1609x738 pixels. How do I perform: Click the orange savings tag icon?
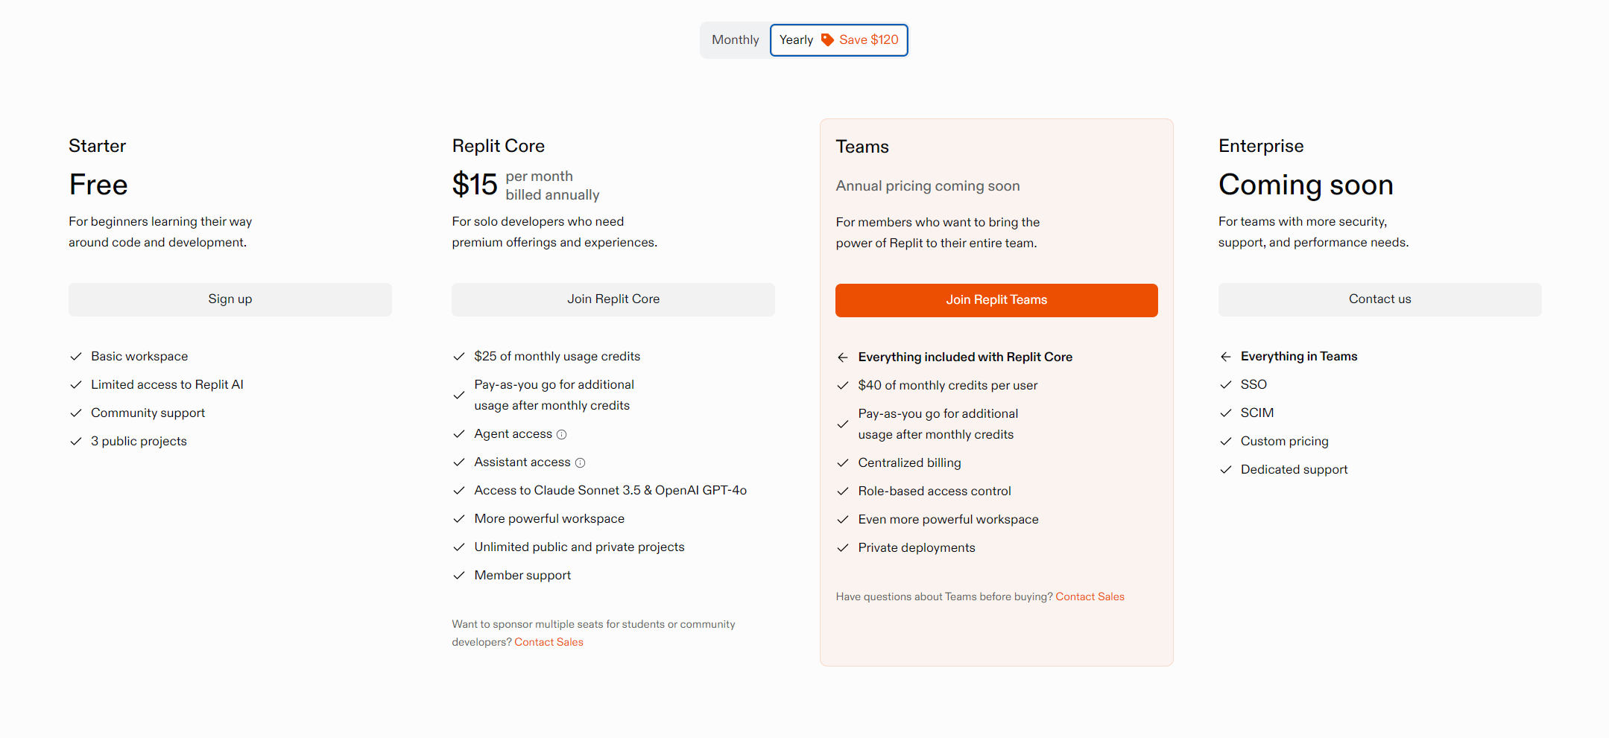[827, 39]
